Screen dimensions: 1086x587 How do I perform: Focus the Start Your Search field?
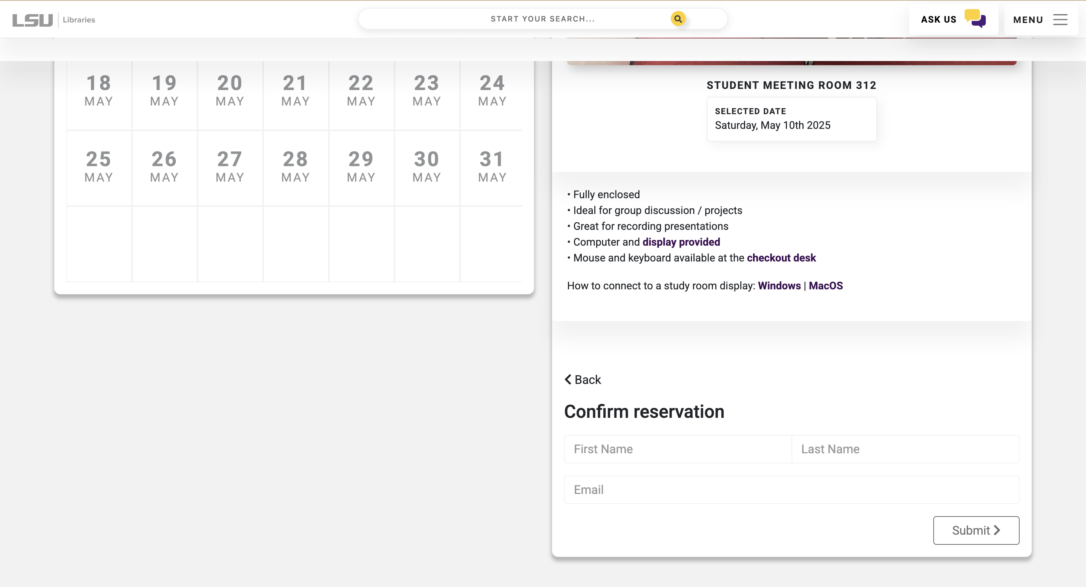coord(542,19)
